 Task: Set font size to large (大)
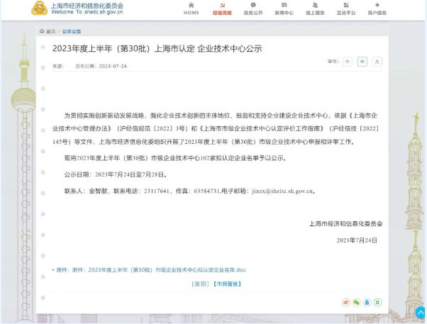tap(377, 62)
